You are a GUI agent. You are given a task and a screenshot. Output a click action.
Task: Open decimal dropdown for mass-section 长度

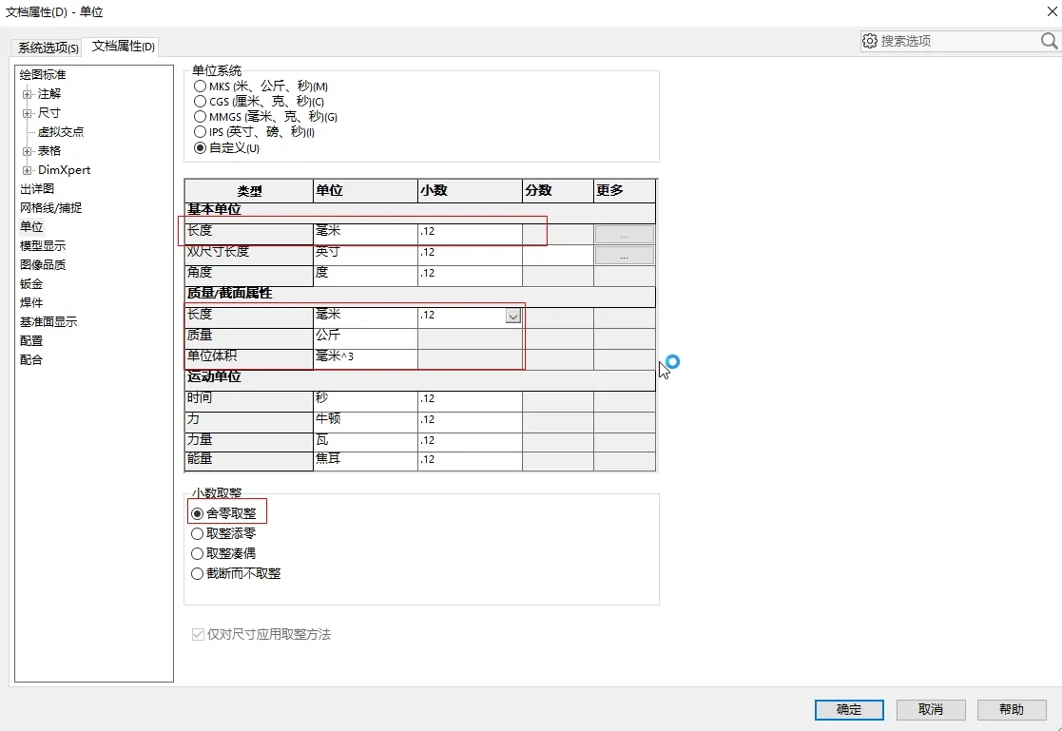pyautogui.click(x=513, y=316)
